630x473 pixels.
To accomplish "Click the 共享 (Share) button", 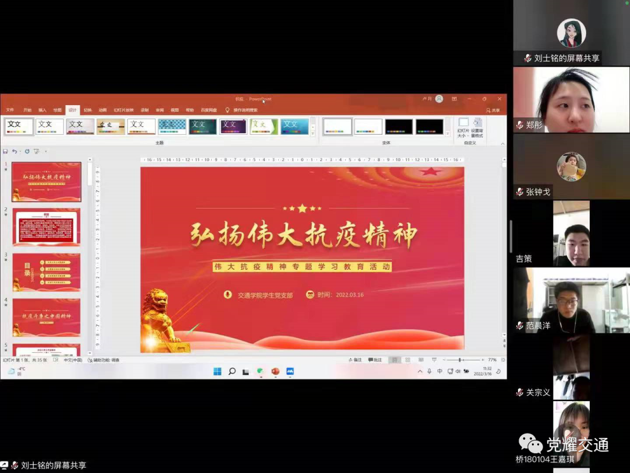I will point(493,110).
